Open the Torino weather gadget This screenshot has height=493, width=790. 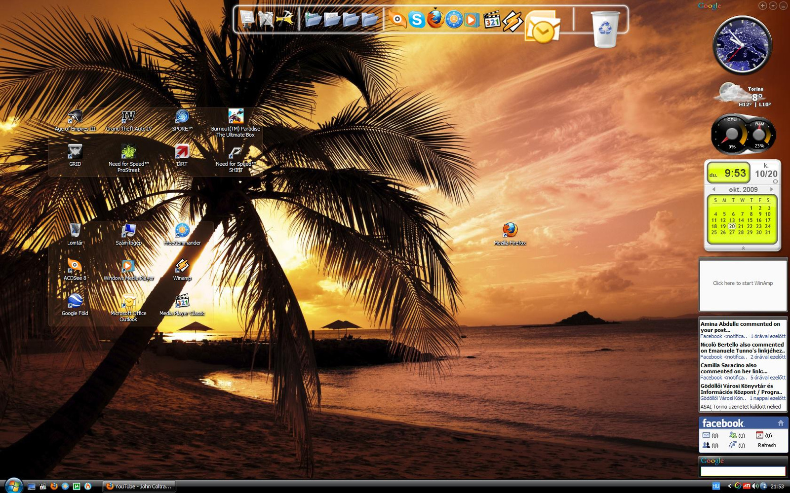pos(743,95)
